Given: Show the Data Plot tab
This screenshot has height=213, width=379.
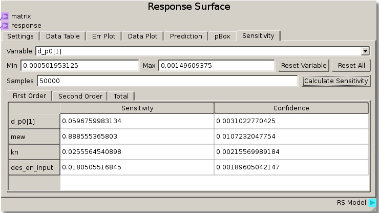Looking at the screenshot, I should [143, 36].
